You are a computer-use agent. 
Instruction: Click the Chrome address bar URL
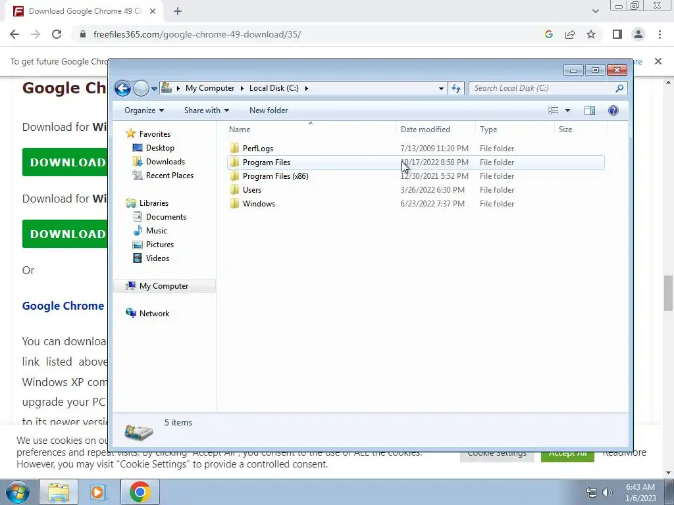197,34
